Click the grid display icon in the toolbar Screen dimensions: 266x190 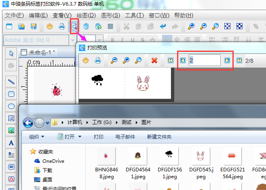tap(110, 26)
